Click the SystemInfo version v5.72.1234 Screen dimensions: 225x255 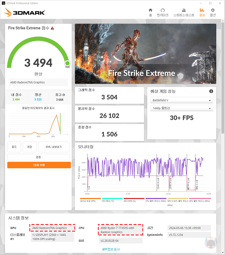(189, 235)
